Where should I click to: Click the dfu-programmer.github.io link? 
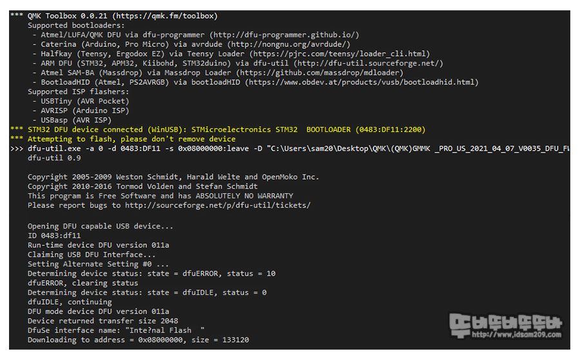coord(284,35)
